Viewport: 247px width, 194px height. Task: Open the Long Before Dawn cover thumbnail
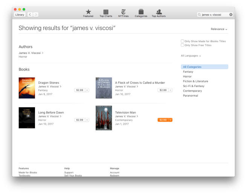pyautogui.click(x=27, y=118)
